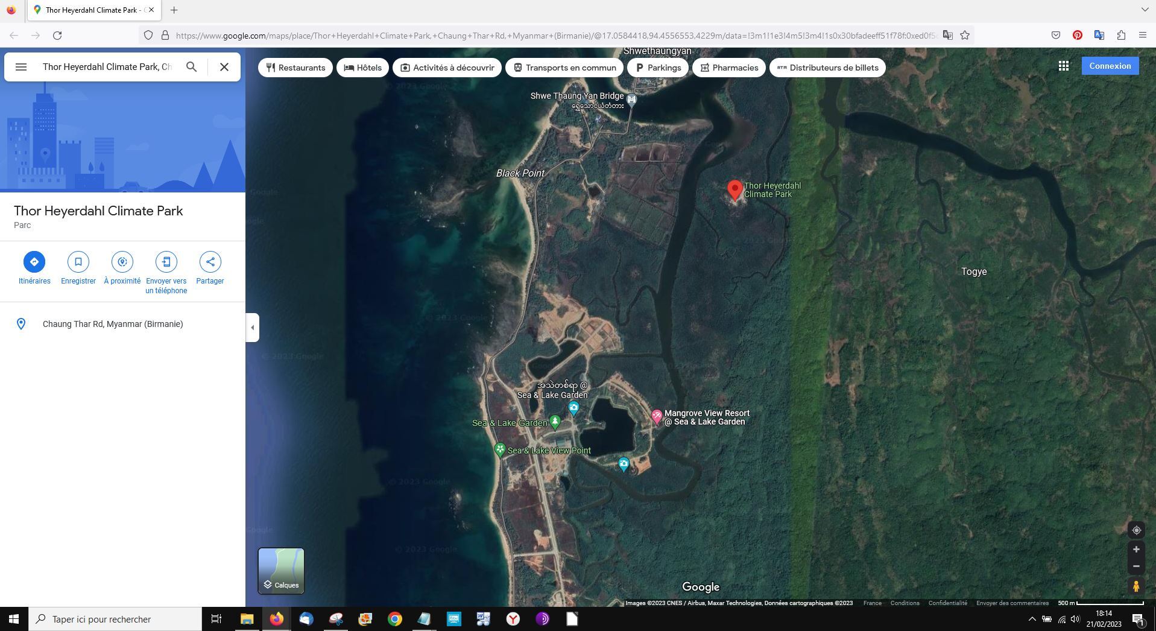The height and width of the screenshot is (631, 1156).
Task: Zoom out with the minus button
Action: 1136,566
